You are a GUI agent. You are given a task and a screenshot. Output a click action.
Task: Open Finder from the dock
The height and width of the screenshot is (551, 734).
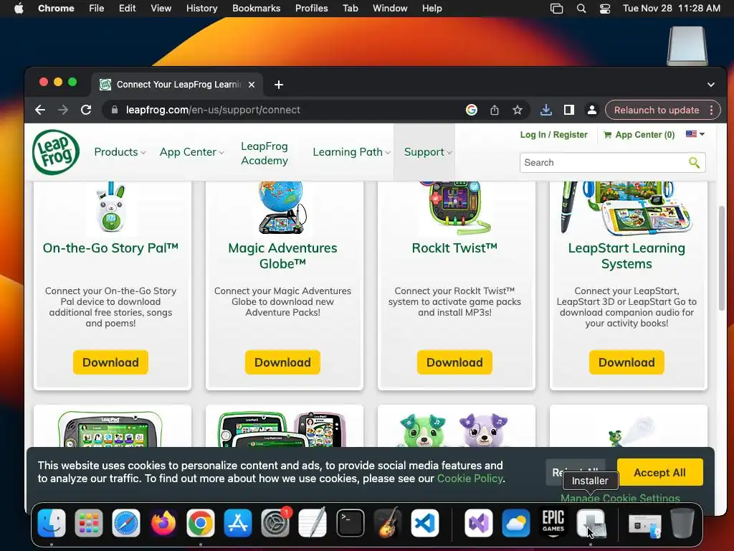(52, 522)
